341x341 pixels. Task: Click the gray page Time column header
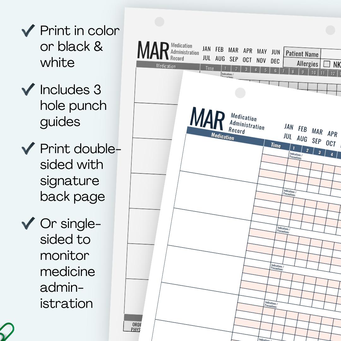coord(210,68)
